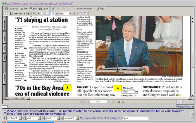This screenshot has height=123, width=196.
Task: Select the Snapshot camera tool
Action: pyautogui.click(x=28, y=14)
